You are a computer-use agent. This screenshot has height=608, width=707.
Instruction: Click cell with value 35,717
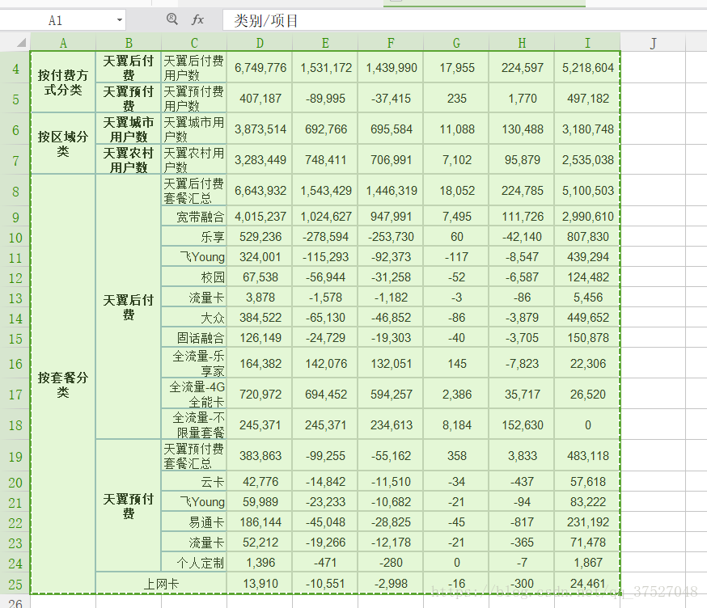point(522,394)
